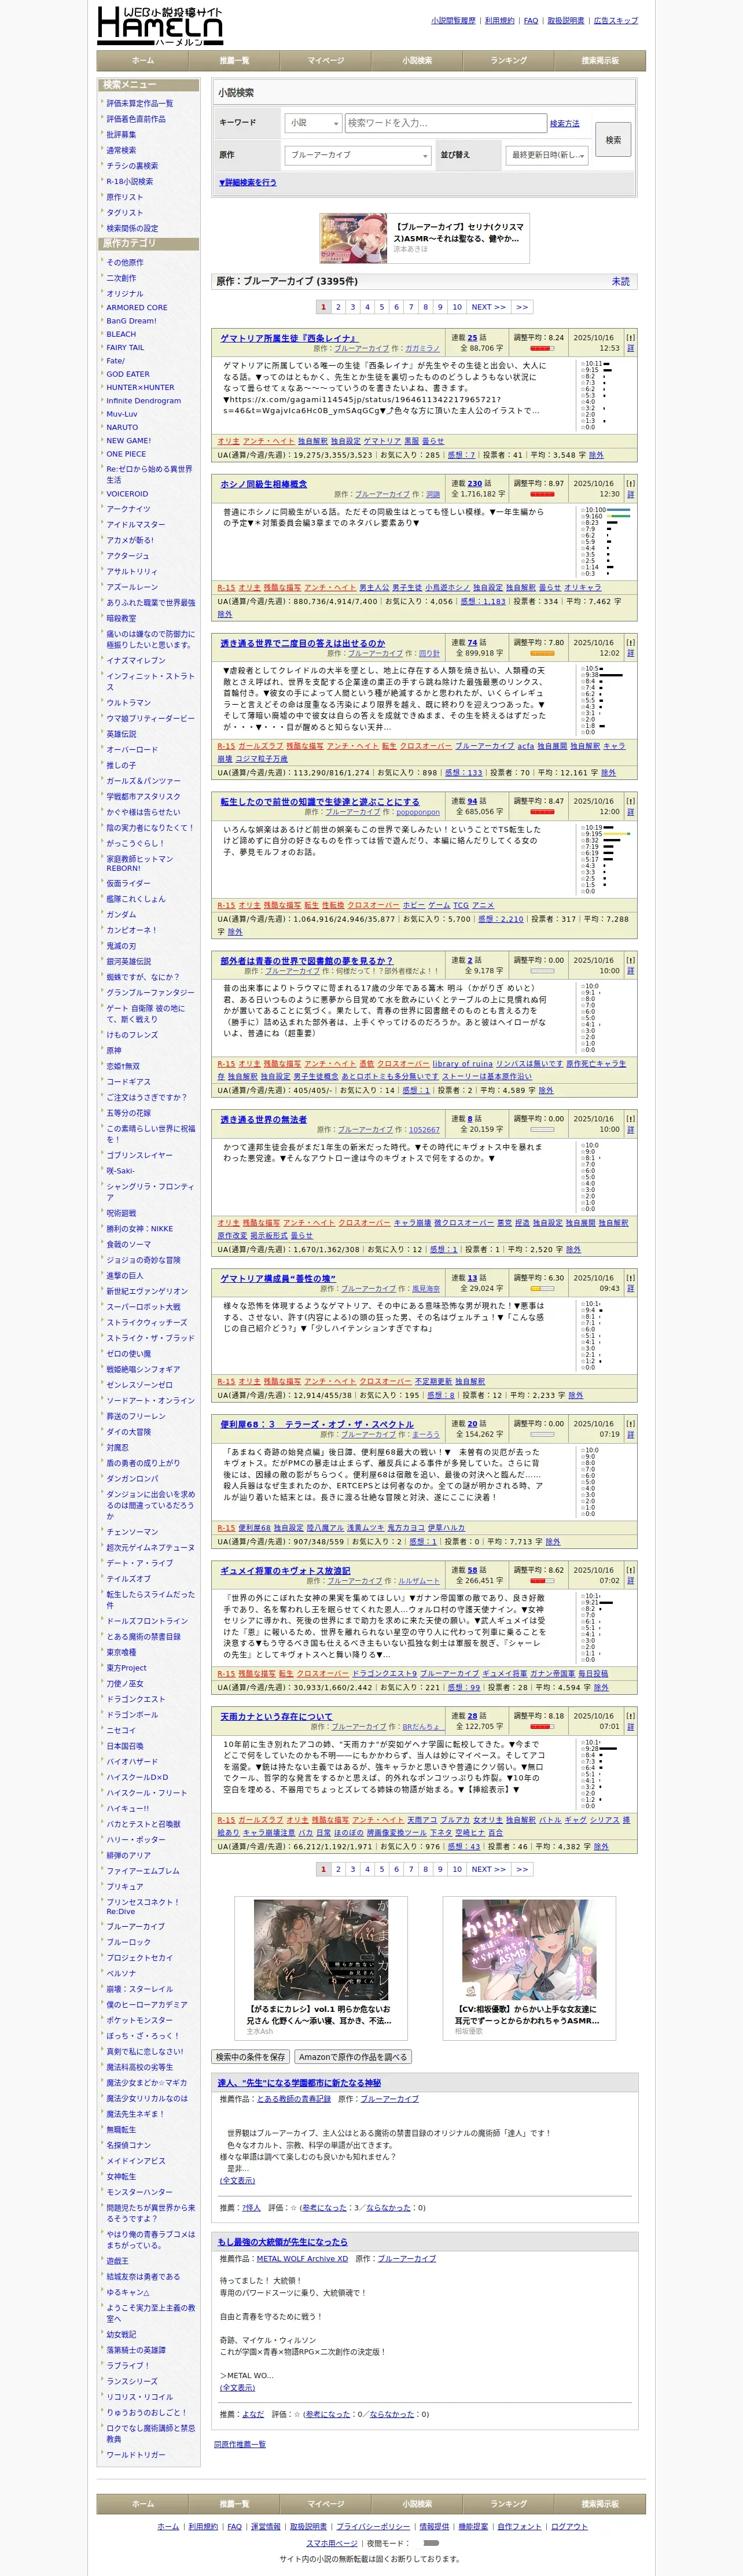This screenshot has width=743, height=2576.
Task: Open チラシの裏検索 in the sidebar
Action: [x=132, y=166]
